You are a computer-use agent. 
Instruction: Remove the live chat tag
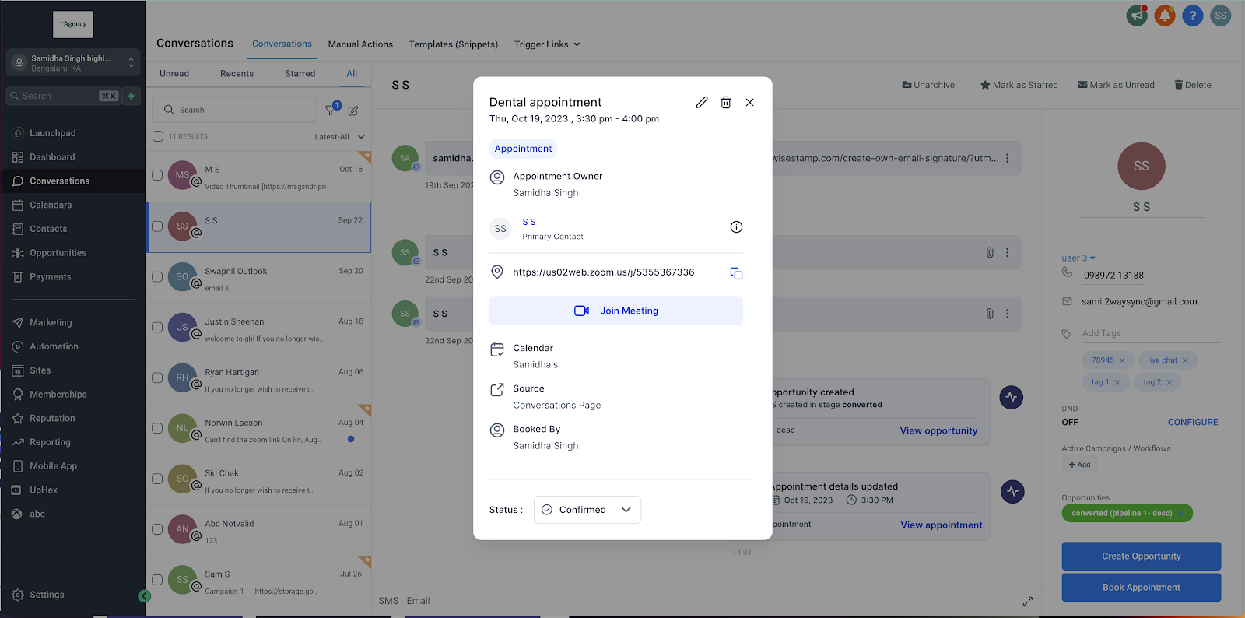pyautogui.click(x=1185, y=360)
